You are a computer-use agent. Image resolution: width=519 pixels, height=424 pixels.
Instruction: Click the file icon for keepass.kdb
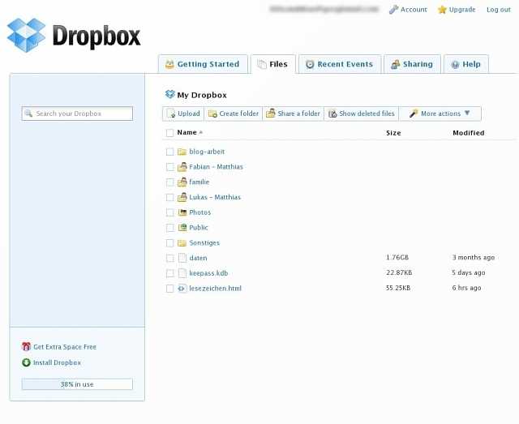(x=182, y=273)
